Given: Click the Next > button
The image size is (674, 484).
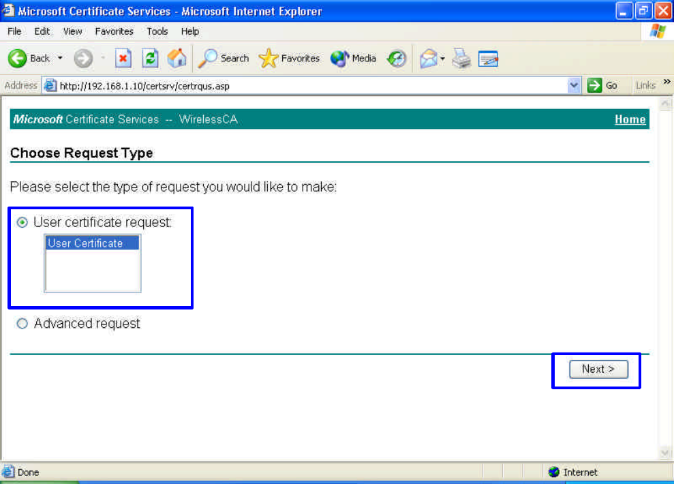Looking at the screenshot, I should pos(598,369).
